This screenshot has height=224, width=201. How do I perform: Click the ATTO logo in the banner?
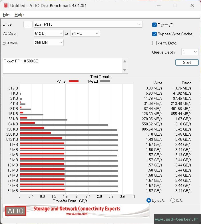tap(16, 211)
